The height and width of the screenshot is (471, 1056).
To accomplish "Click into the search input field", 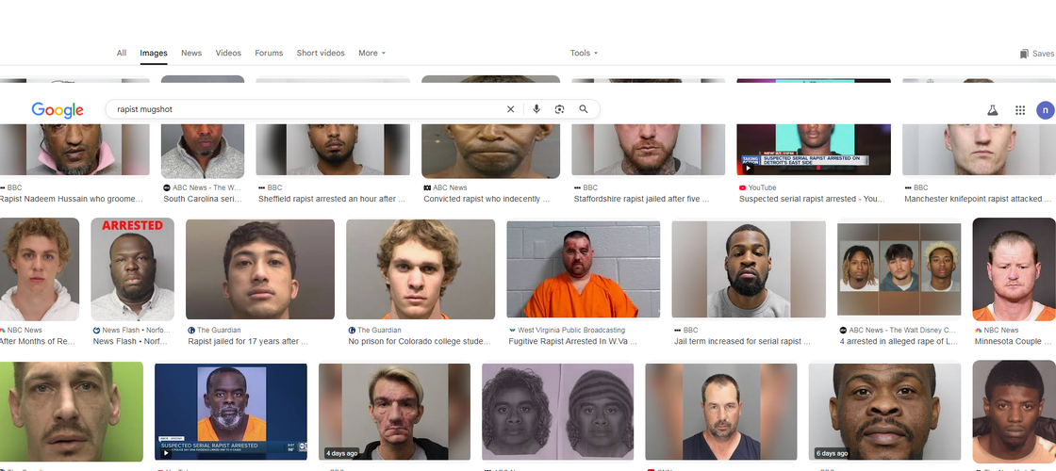I will pos(306,109).
